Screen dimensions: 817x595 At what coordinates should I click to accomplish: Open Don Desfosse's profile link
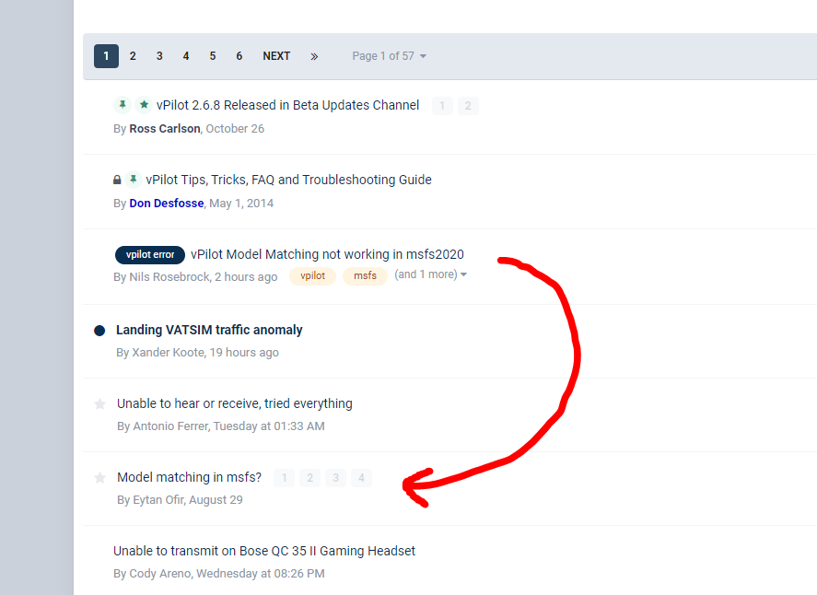(x=166, y=204)
